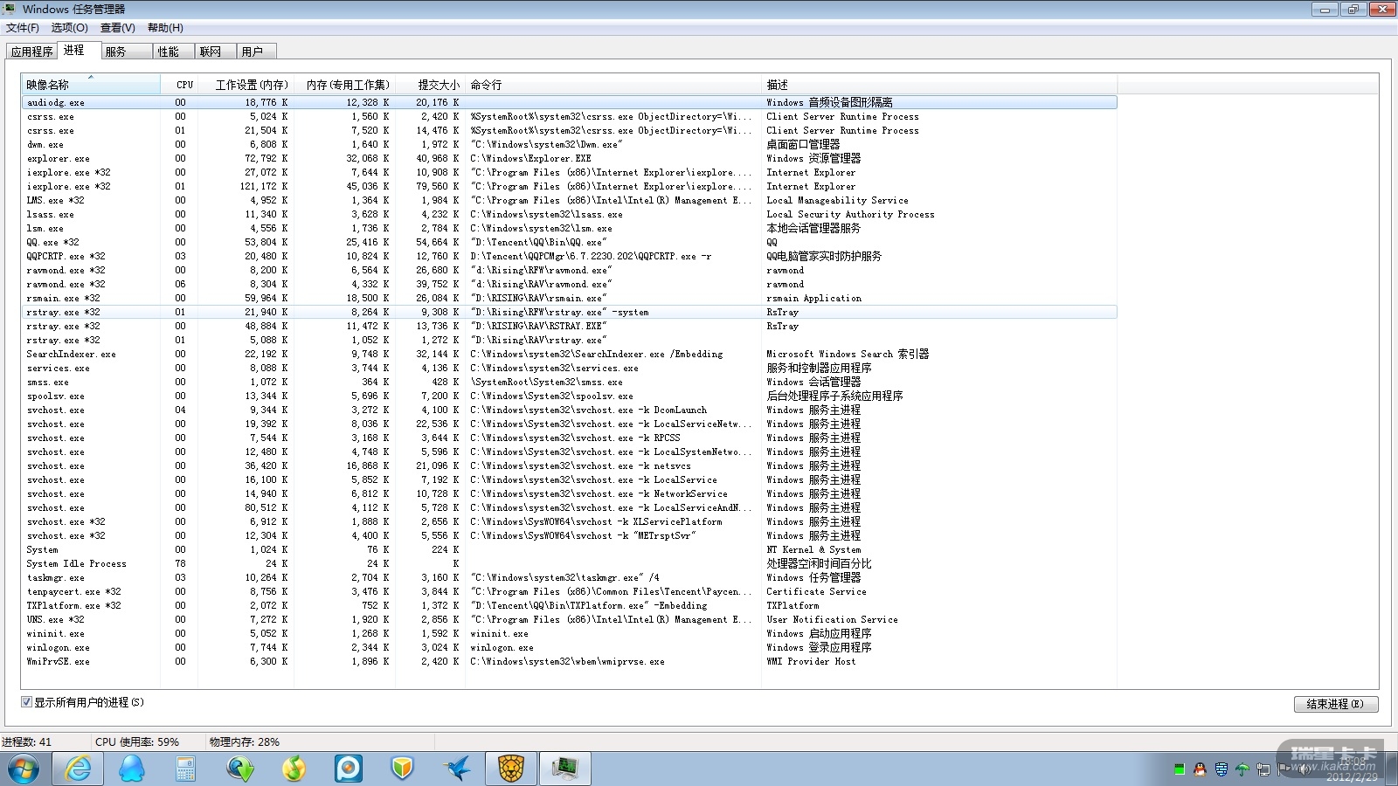Open the Calculator taskbar icon
1398x786 pixels.
[x=185, y=769]
